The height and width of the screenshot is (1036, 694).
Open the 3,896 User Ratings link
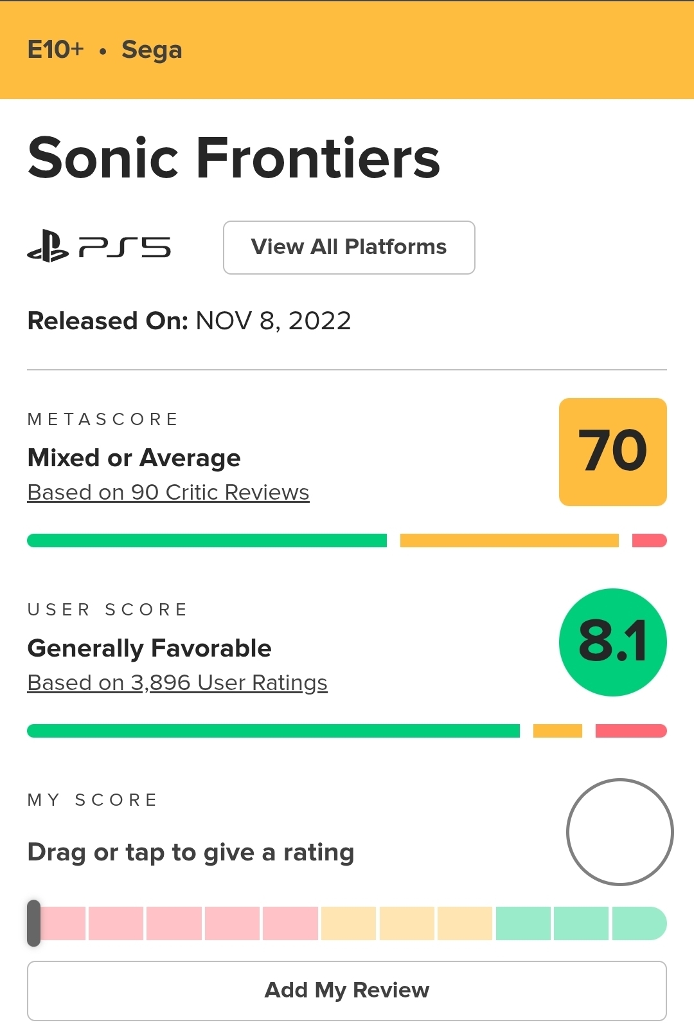[177, 683]
